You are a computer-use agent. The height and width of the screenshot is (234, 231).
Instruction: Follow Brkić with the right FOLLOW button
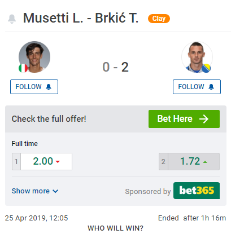click(197, 87)
